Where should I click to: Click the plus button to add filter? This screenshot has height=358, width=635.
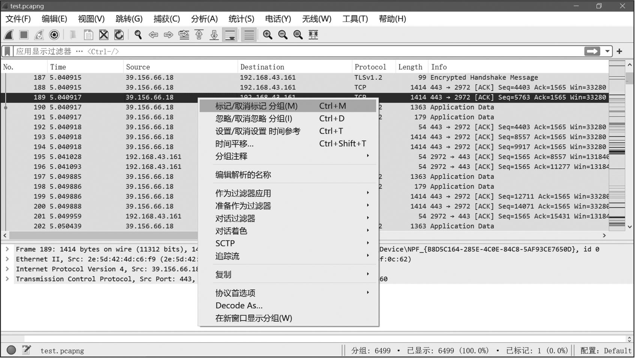coord(620,51)
